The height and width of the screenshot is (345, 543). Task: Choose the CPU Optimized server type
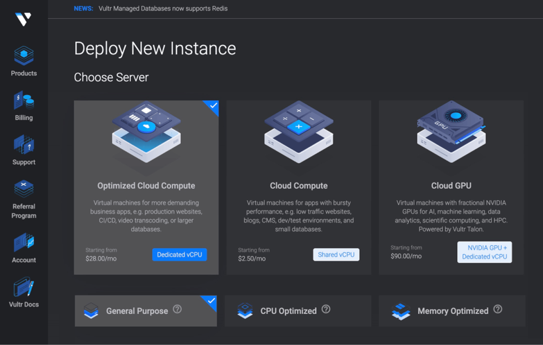point(298,311)
